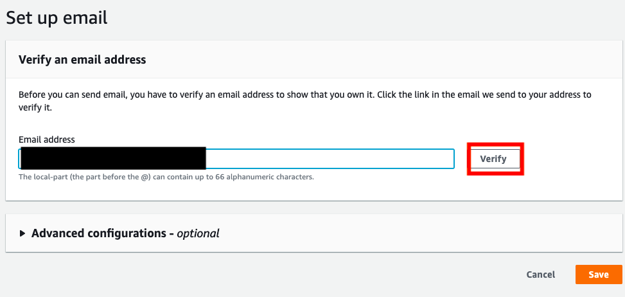Save the email setup
625x297 pixels.
click(598, 274)
